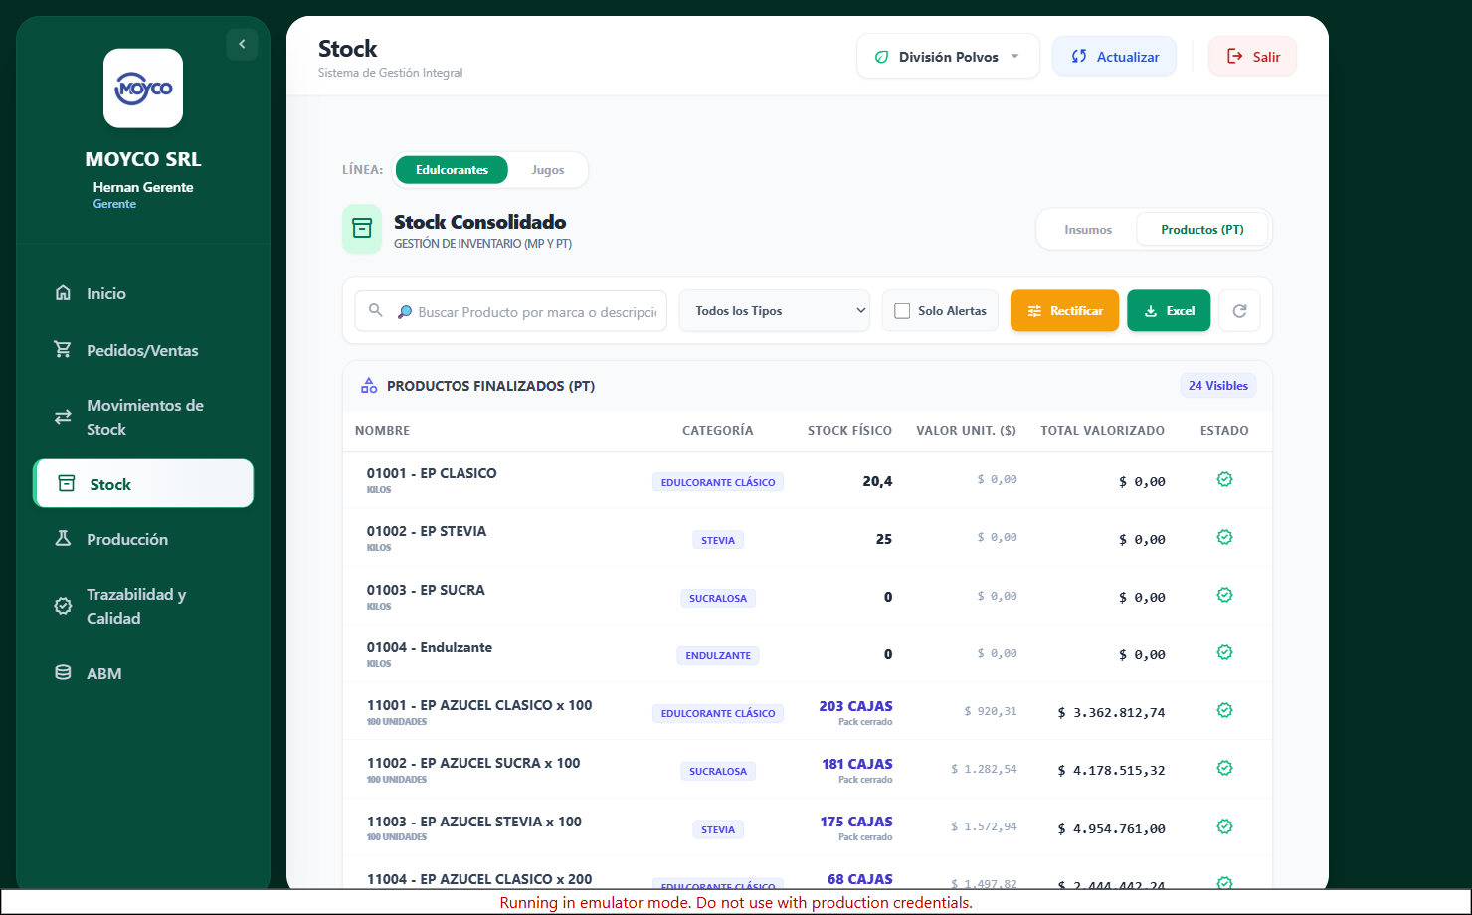Click the CATEGORÍA column header

(x=718, y=431)
